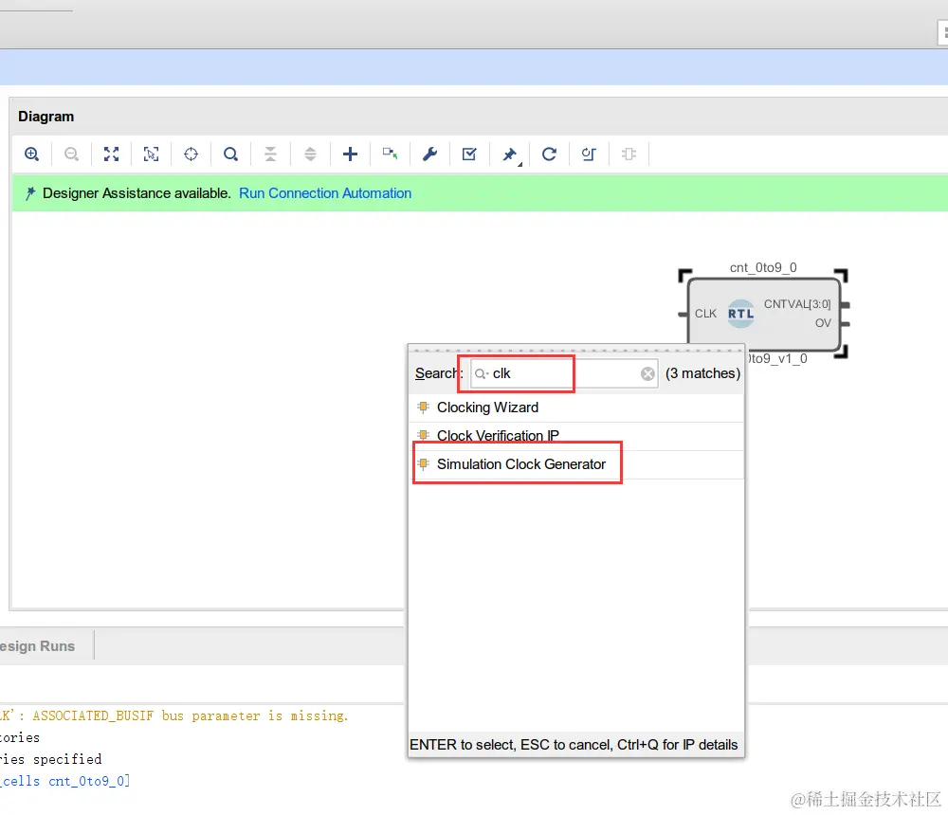Click the '_cells cnt_0to9_0]' console command line
Image resolution: width=948 pixels, height=815 pixels.
(64, 781)
